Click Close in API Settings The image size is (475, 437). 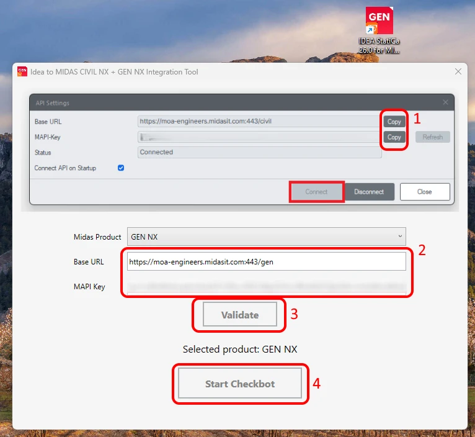tap(425, 192)
